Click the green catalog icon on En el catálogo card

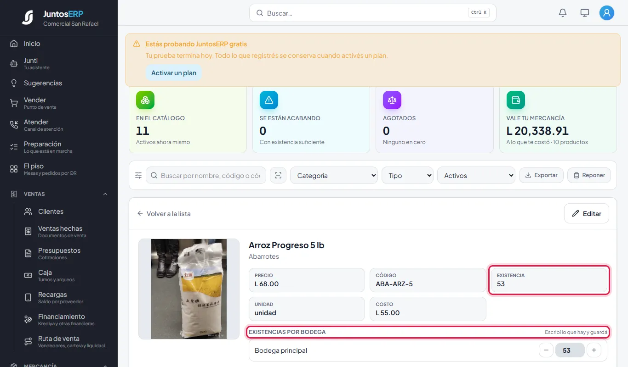coord(145,100)
